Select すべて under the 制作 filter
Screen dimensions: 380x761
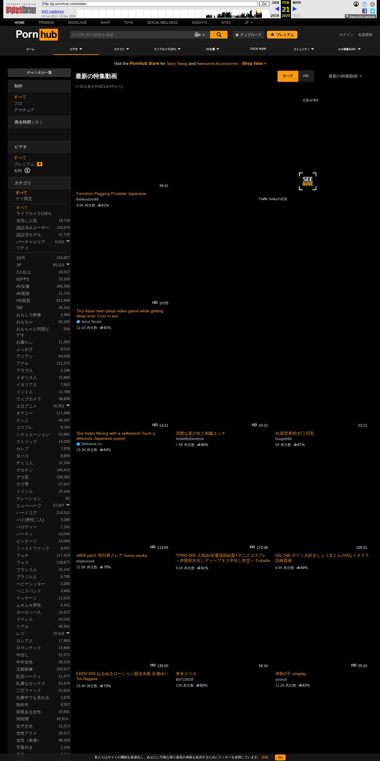[x=20, y=97]
